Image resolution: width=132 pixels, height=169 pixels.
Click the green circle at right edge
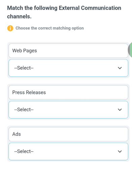click(x=130, y=50)
